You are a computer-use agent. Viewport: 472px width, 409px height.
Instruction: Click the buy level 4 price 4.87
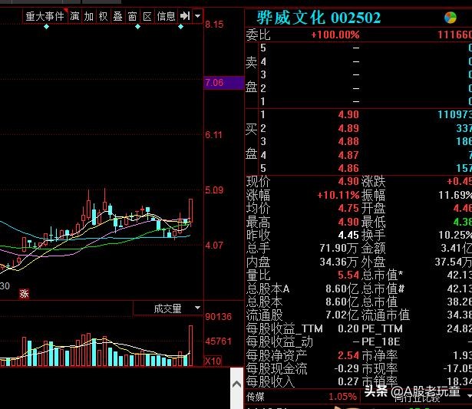point(348,155)
